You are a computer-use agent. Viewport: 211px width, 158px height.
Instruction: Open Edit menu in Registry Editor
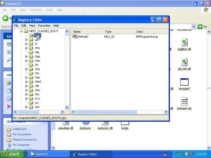(24, 26)
